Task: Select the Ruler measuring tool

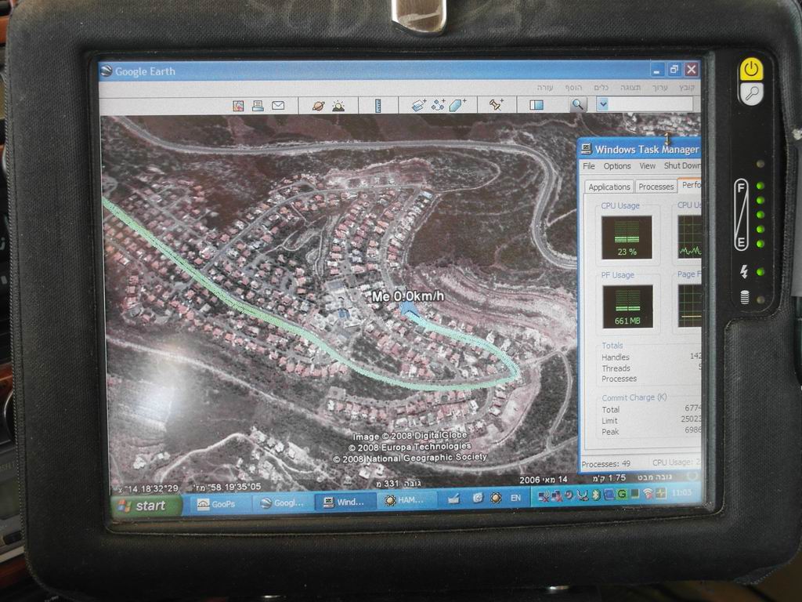Action: coord(378,105)
